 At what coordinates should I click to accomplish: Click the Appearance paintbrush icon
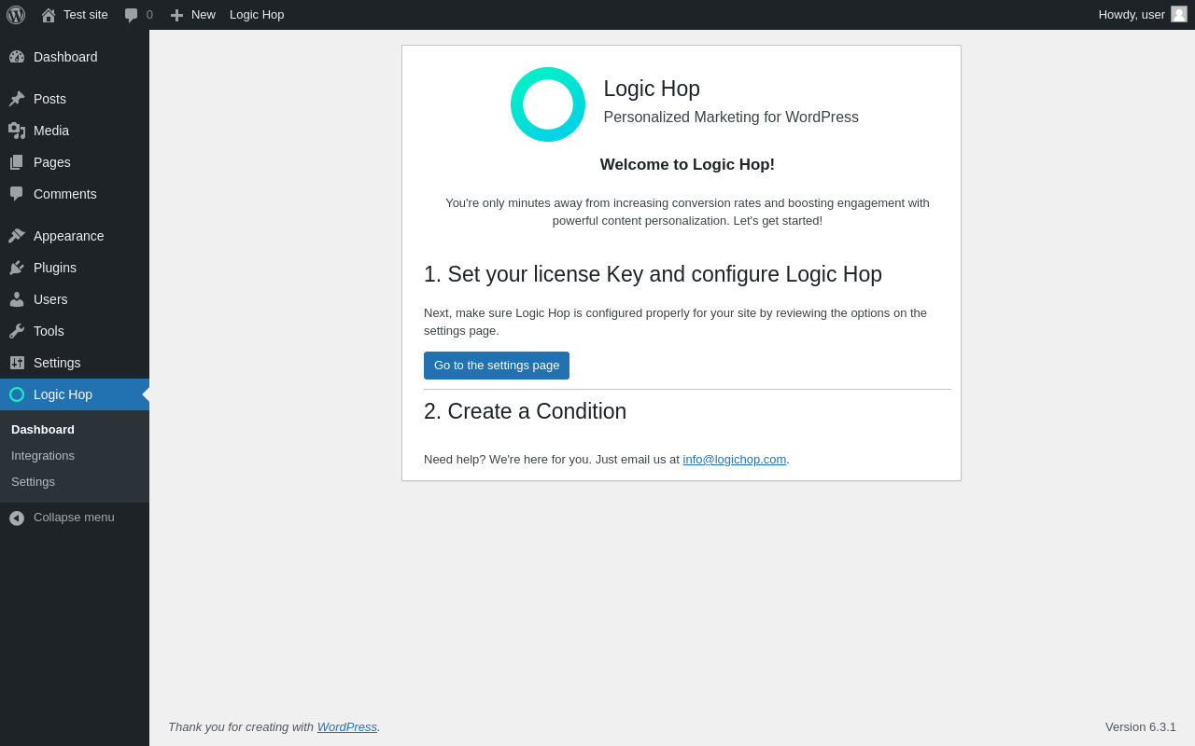(x=17, y=236)
